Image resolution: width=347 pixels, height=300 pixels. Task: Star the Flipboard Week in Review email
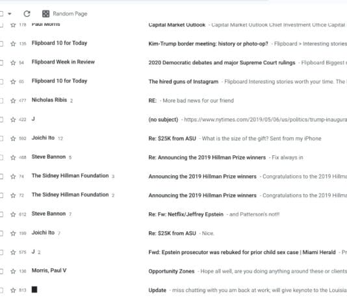click(13, 63)
